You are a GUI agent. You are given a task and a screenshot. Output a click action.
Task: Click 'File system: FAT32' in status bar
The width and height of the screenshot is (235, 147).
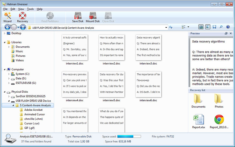tap(163, 136)
